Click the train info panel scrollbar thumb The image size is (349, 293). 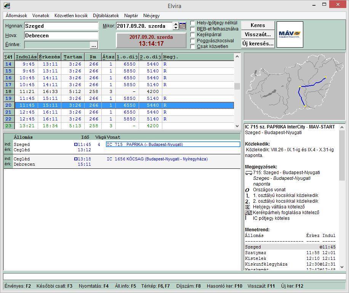342,156
